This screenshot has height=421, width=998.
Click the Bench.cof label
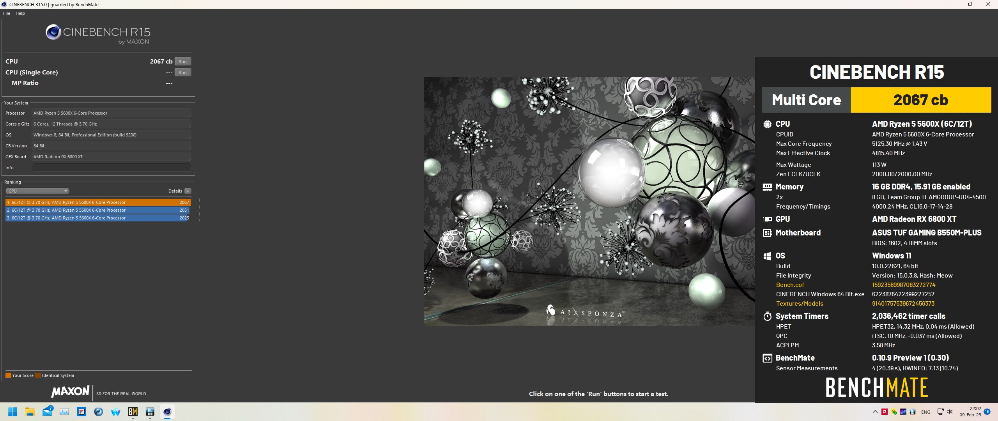[x=790, y=285]
